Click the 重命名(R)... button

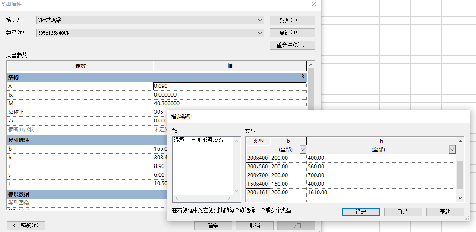pos(293,45)
